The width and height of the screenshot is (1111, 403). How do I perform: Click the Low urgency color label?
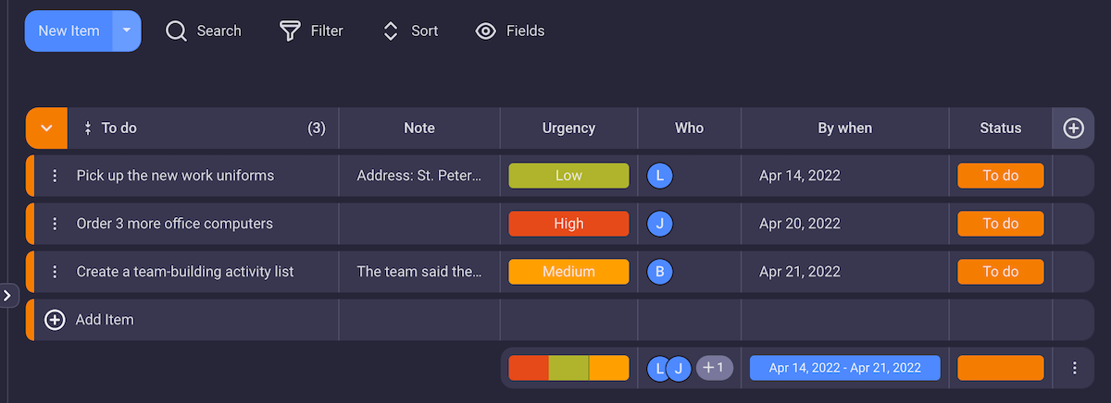[x=568, y=176]
